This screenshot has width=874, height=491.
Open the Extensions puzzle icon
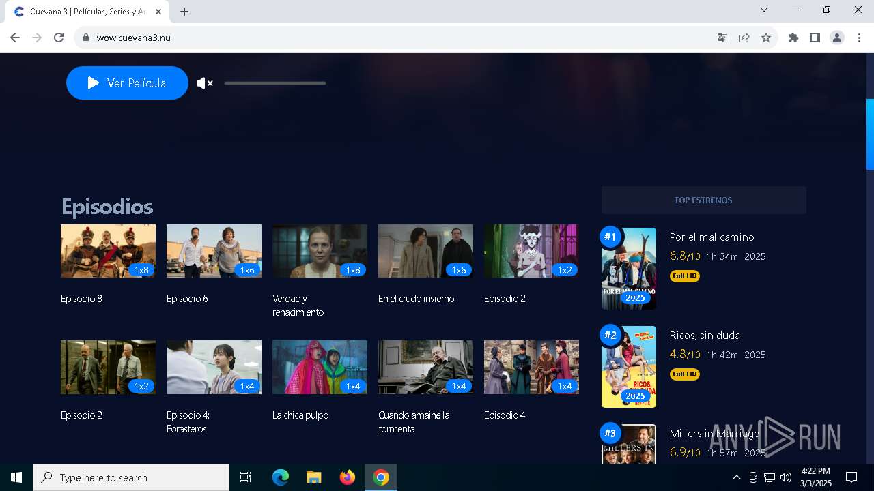pos(793,38)
